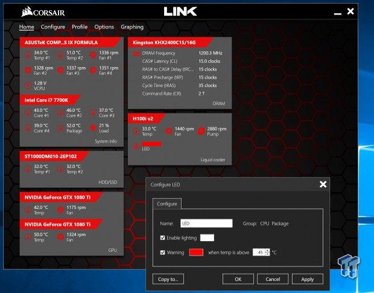
Task: Click the Core #2 temperature icon
Action: (x=60, y=113)
